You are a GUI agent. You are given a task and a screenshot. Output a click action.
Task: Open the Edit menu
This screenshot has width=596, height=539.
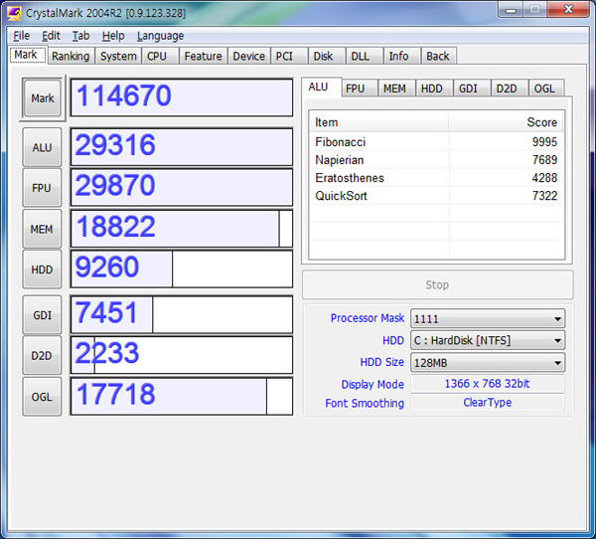coord(51,36)
